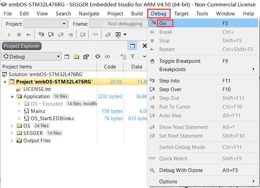Screen dimensions: 260x188
Task: Expand the SEGGER folder
Action: point(12,133)
